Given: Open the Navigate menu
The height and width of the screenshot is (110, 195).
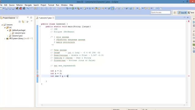Looking at the screenshot, I should [x=28, y=5].
